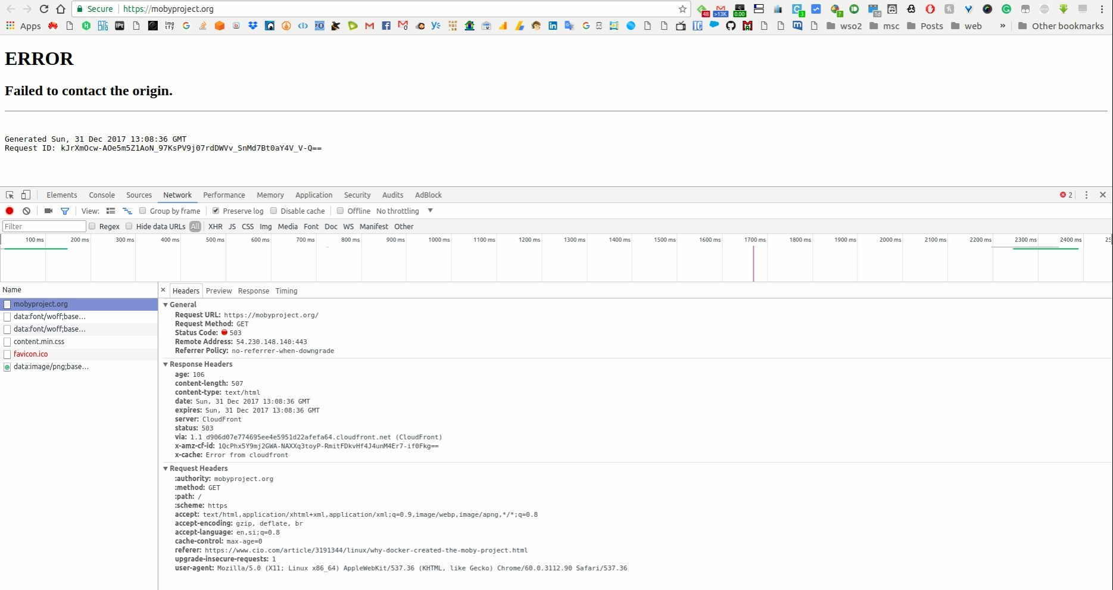
Task: Close the request details pane
Action: (163, 290)
